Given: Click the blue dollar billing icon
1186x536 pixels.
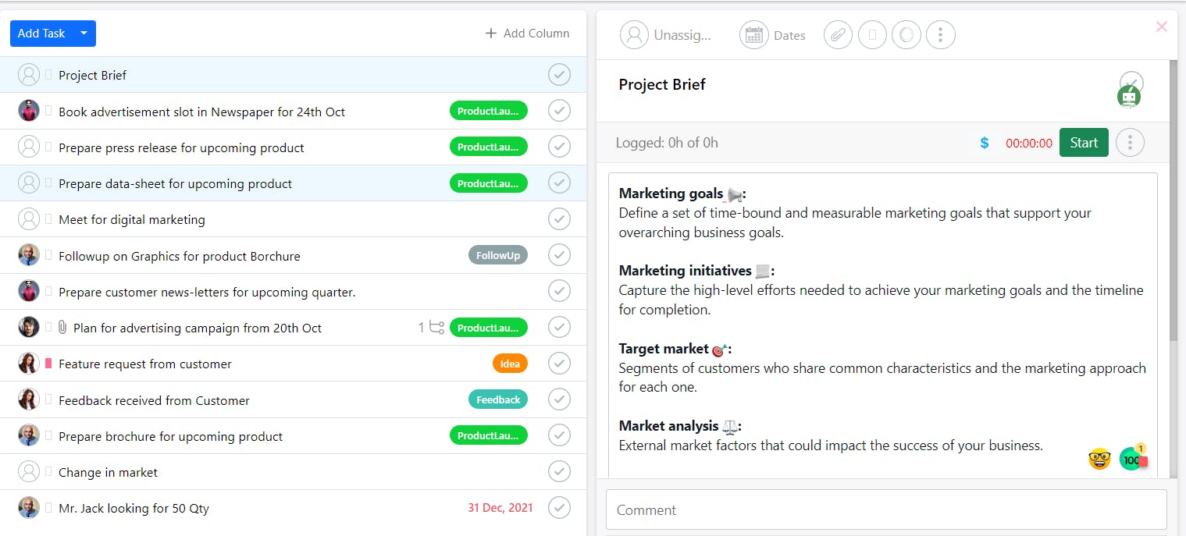Looking at the screenshot, I should point(984,143).
